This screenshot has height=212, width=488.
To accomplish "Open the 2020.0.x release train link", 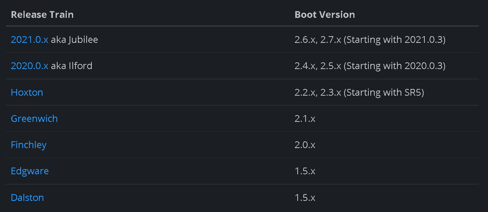I will coord(29,66).
